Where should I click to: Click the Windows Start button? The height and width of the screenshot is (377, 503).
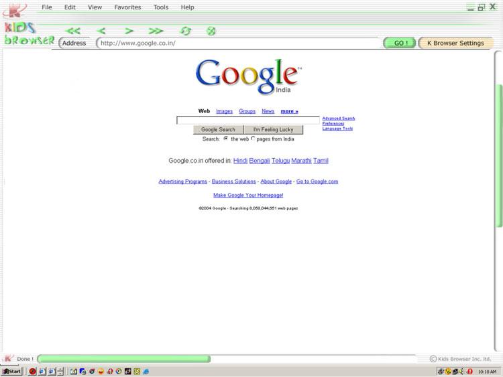[x=12, y=372]
